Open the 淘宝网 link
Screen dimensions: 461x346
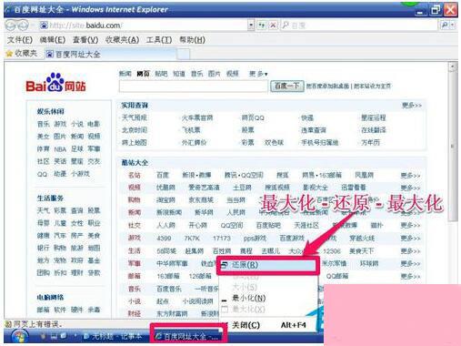pyautogui.click(x=165, y=200)
